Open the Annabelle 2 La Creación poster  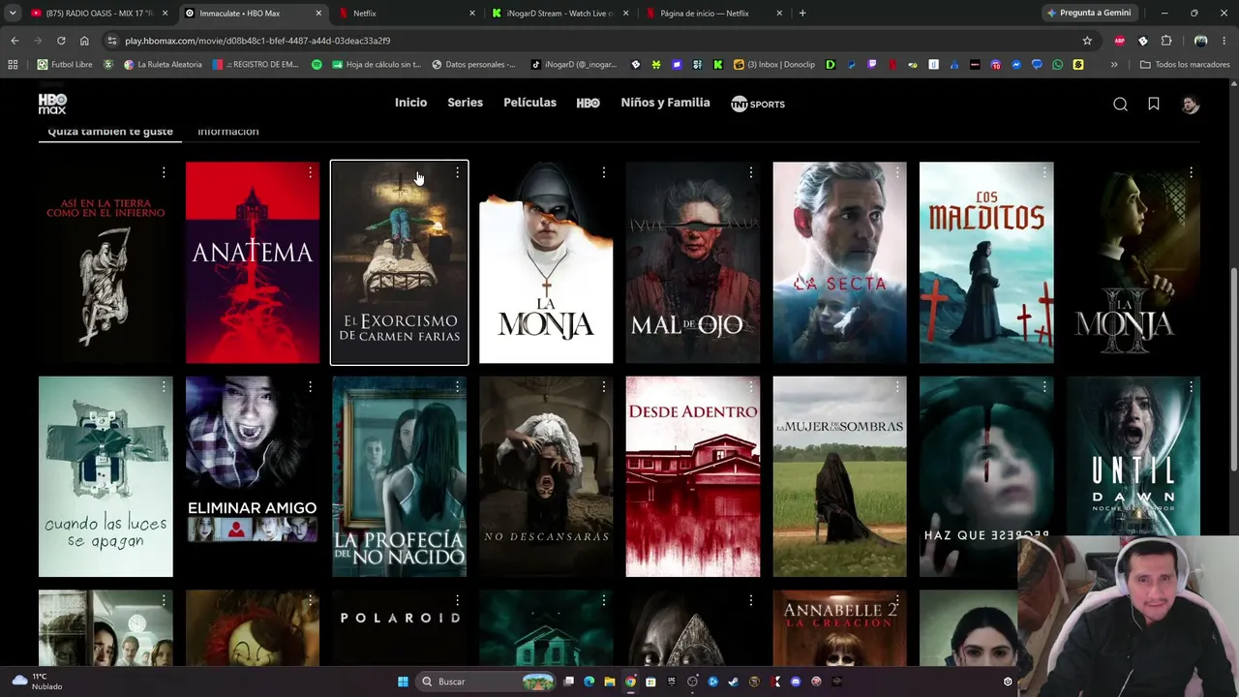(840, 628)
